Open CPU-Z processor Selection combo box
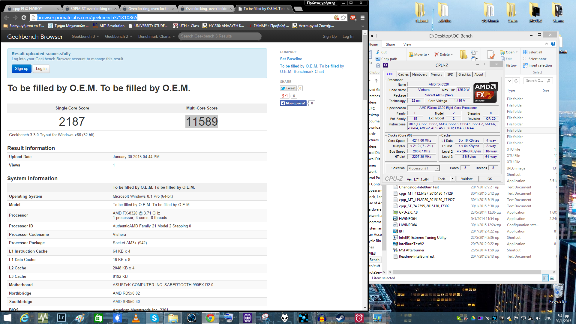Screen dimensions: 576x324 pos(424,168)
